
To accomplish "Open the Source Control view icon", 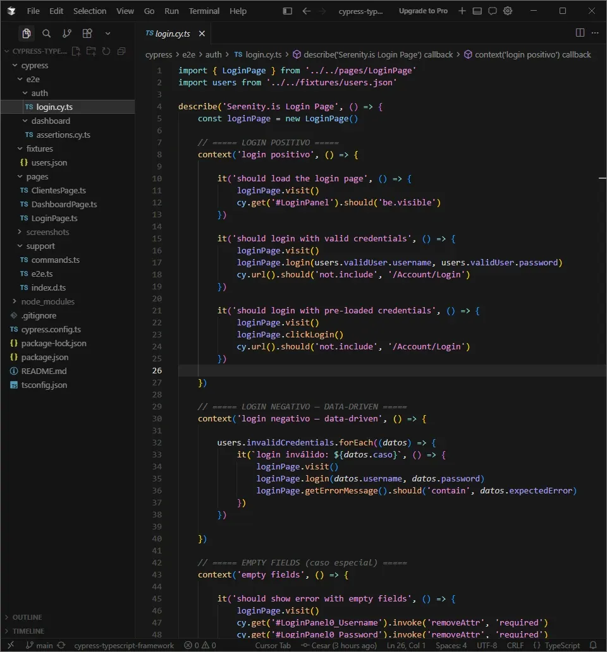I will click(66, 33).
